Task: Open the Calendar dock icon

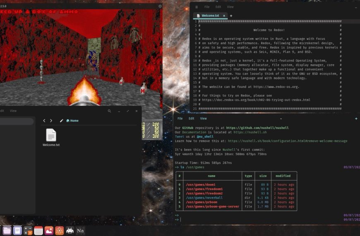Action: coord(38,231)
